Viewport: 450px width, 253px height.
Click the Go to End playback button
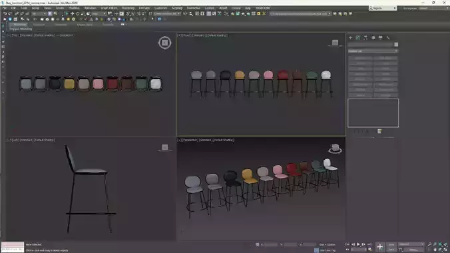point(369,244)
